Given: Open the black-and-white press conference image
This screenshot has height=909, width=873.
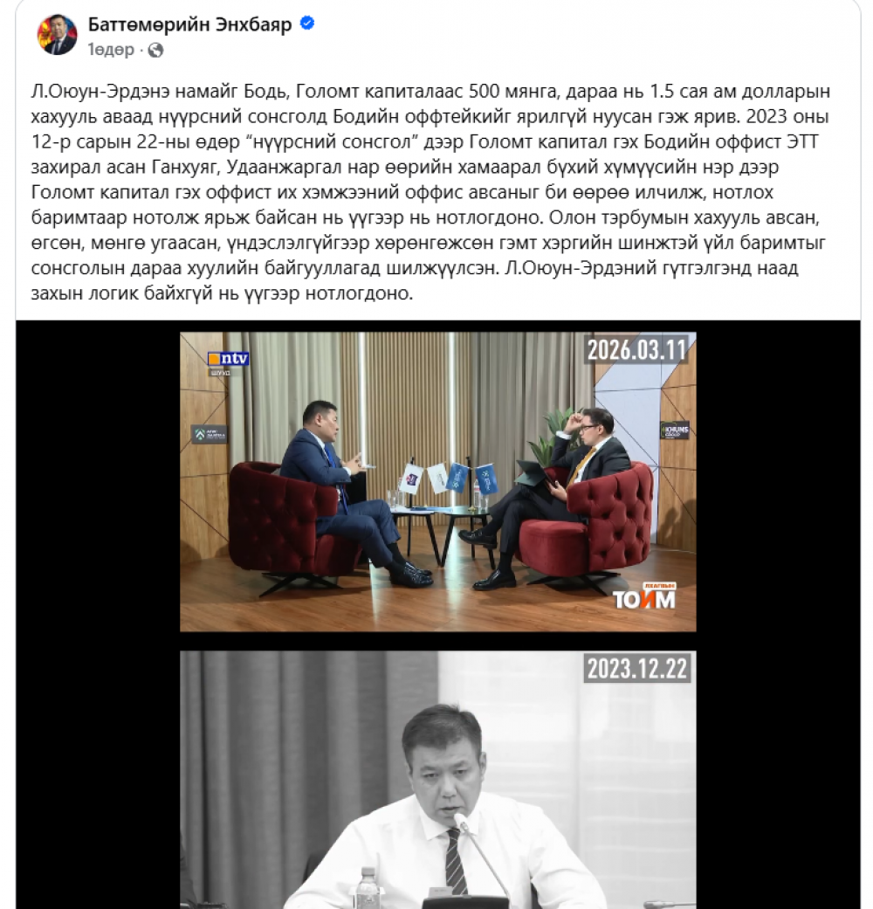Looking at the screenshot, I should (437, 780).
